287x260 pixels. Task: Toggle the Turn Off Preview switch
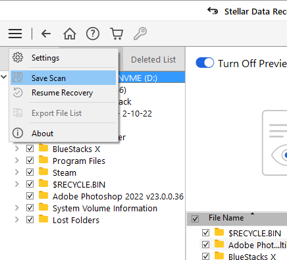click(x=205, y=63)
